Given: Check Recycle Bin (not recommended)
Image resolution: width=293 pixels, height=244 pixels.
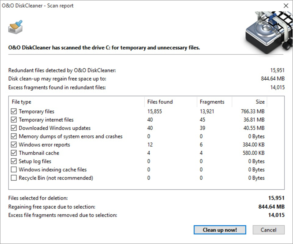Looking at the screenshot, I should coord(14,178).
